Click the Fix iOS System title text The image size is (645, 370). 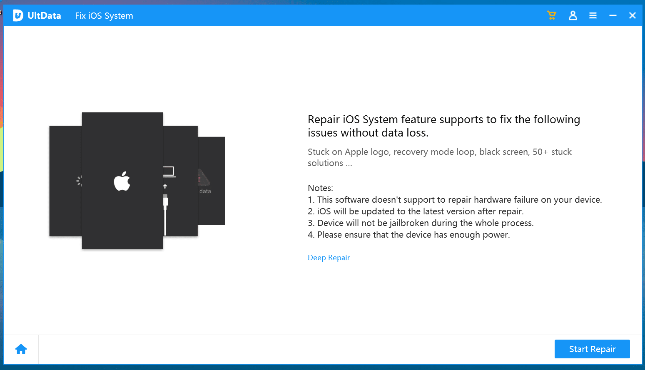(x=104, y=16)
